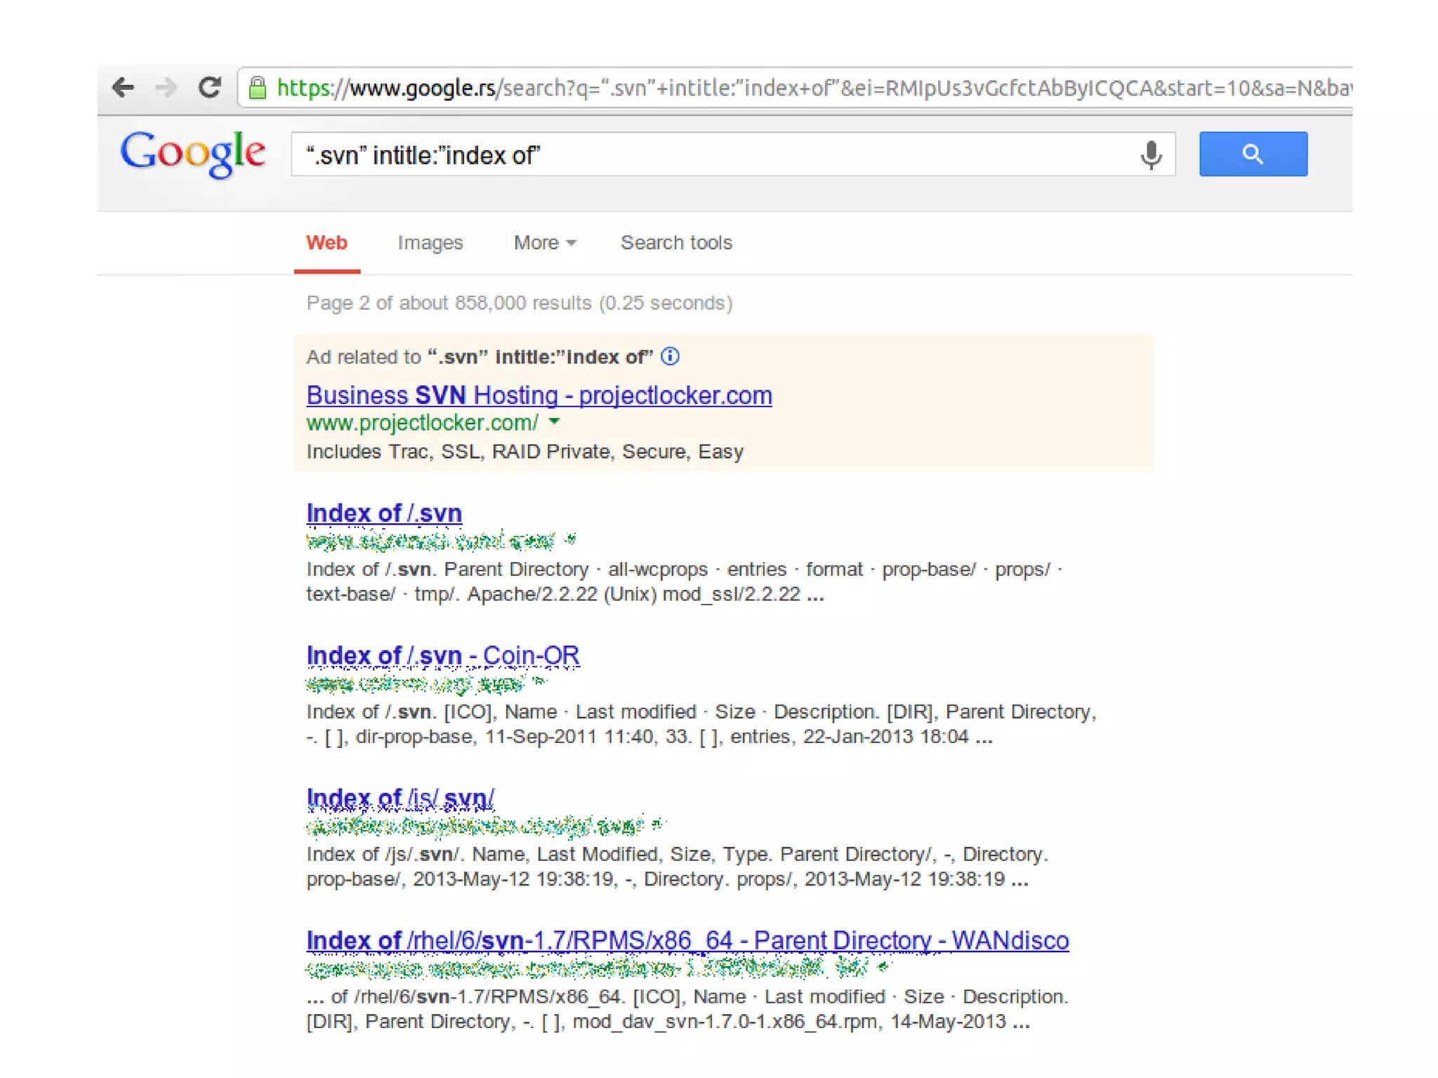Open the WANdisco RPMS index result
Viewport: 1438px width, 1078px height.
pyautogui.click(x=687, y=940)
